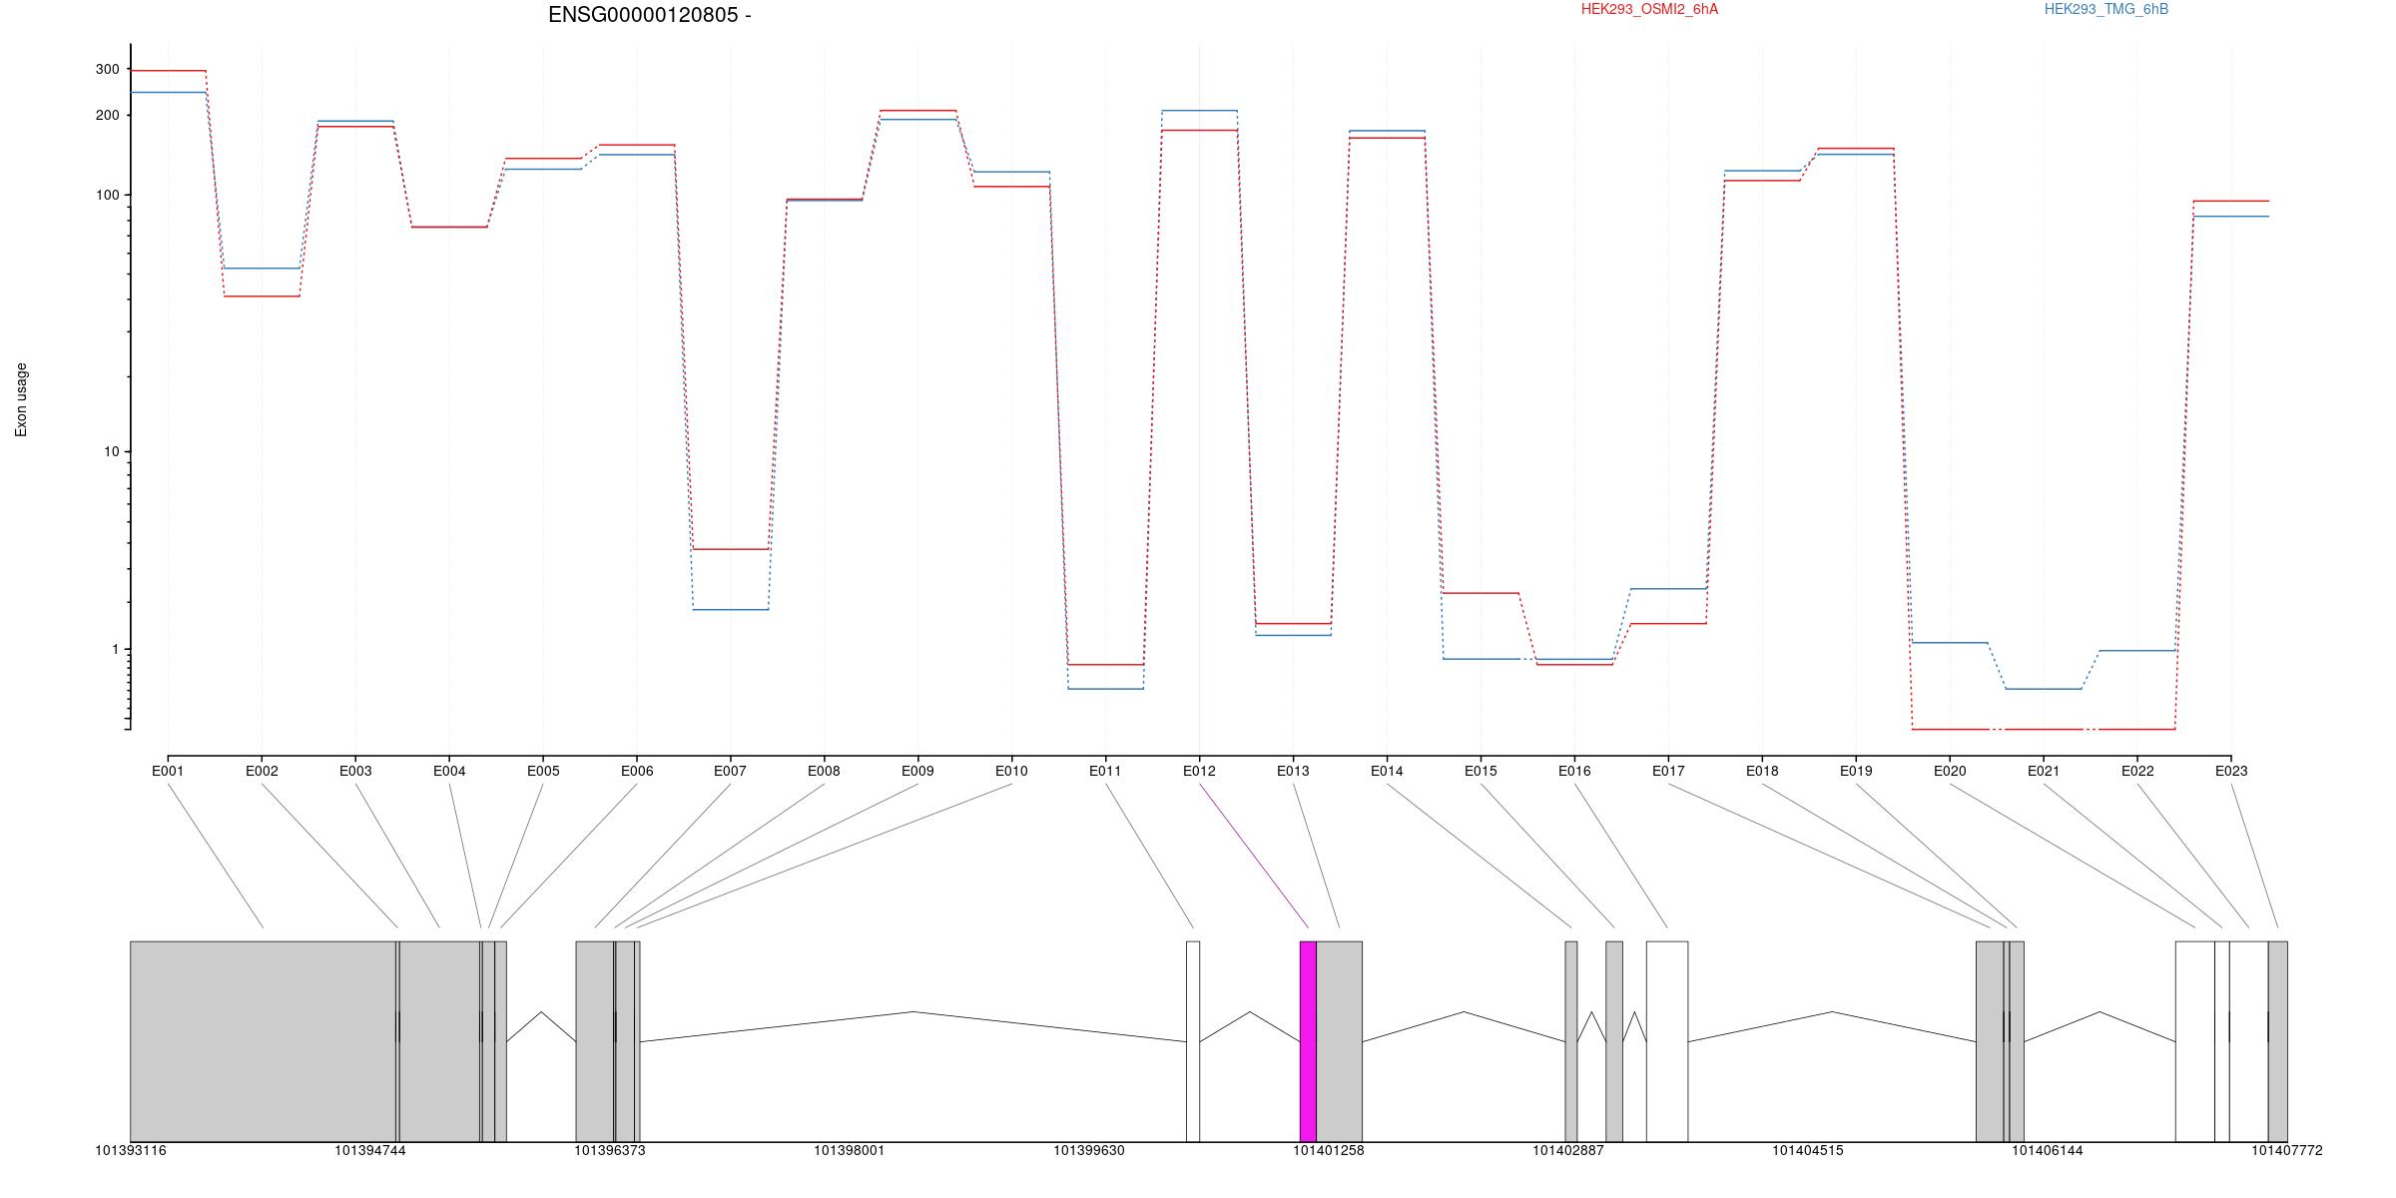Click the E020 exon label
The height and width of the screenshot is (1198, 2396).
pyautogui.click(x=1950, y=771)
